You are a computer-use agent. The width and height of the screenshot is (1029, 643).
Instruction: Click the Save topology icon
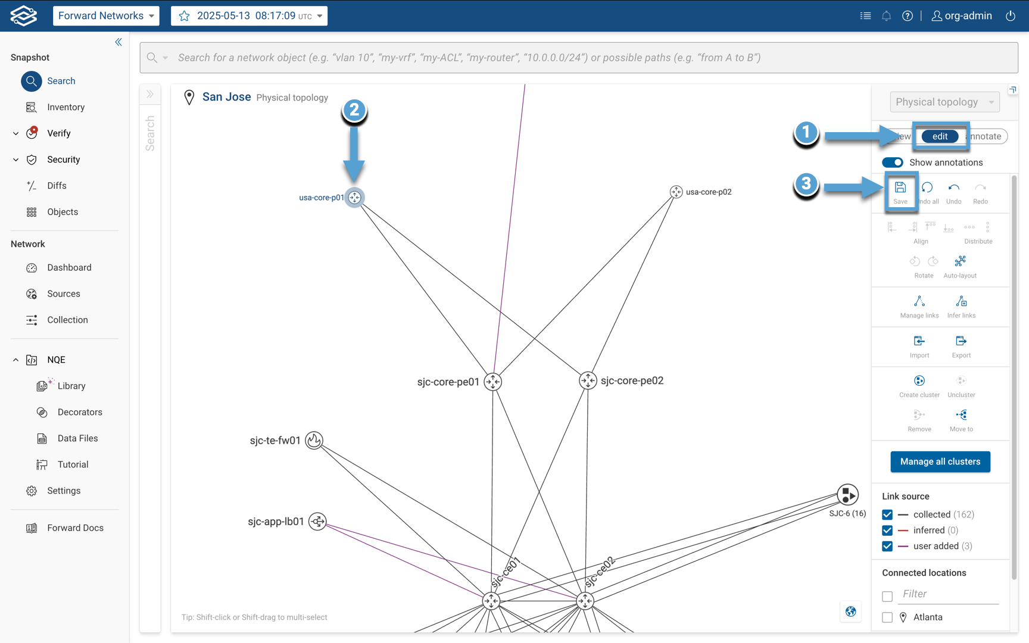900,188
